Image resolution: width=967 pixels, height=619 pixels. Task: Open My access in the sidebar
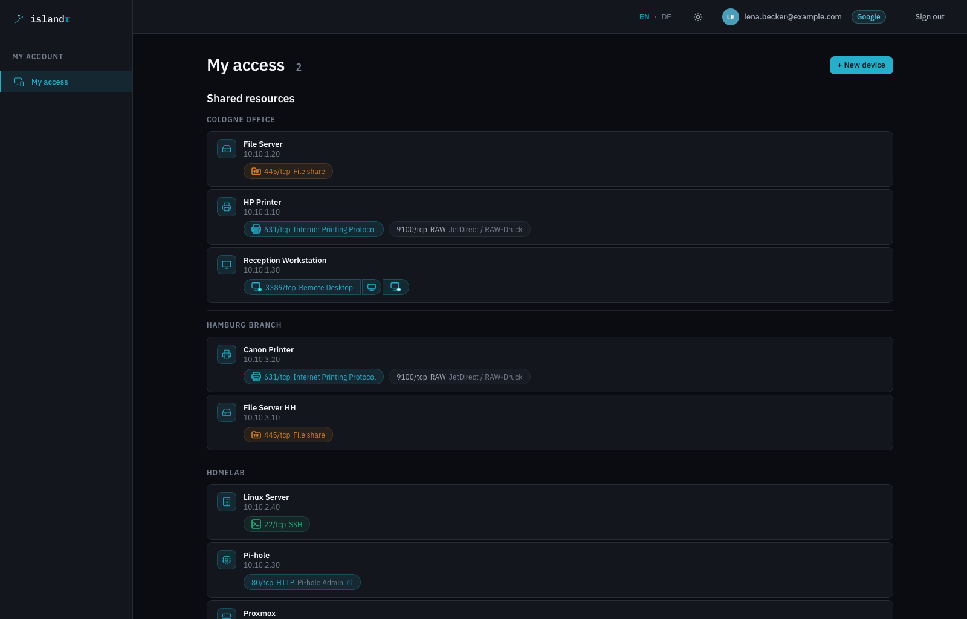[x=66, y=82]
